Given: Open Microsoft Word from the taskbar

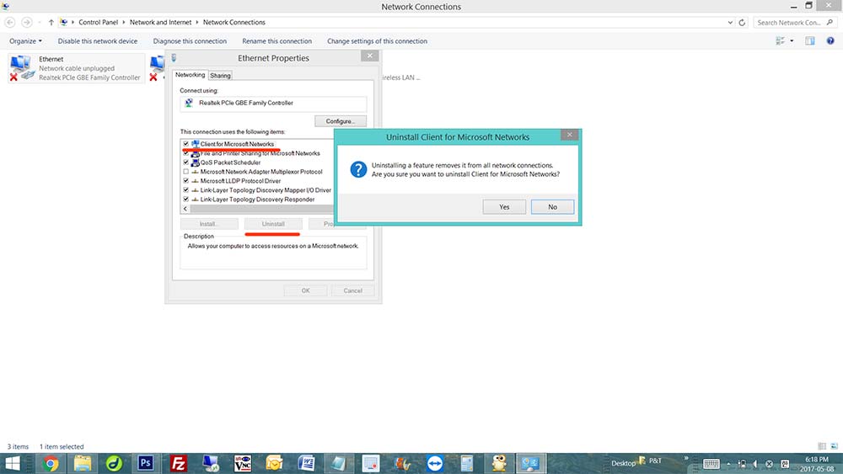Looking at the screenshot, I should [307, 463].
